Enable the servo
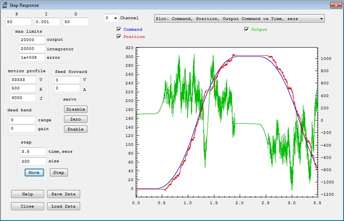 [x=76, y=129]
